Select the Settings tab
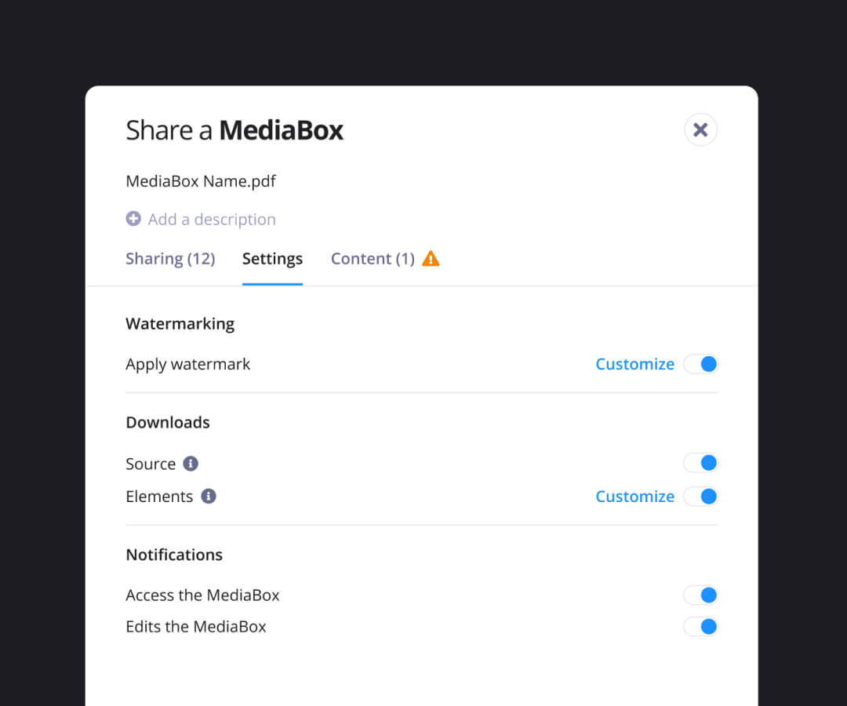Image resolution: width=847 pixels, height=706 pixels. 272,258
